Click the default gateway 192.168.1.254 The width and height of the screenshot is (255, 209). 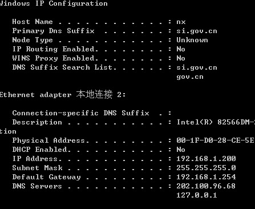coord(206,177)
